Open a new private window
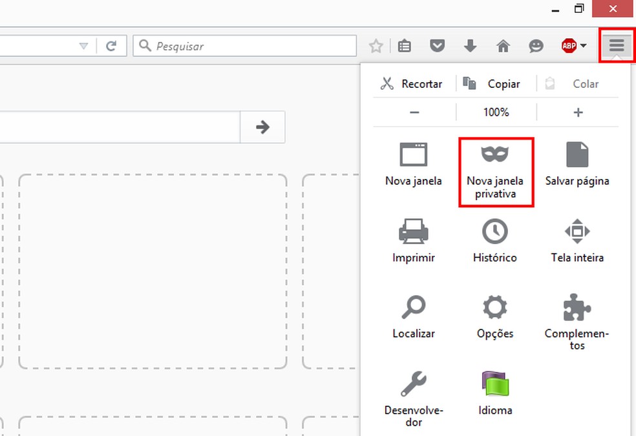The width and height of the screenshot is (636, 436). pos(495,165)
